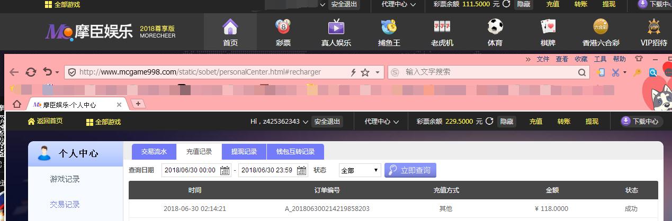Switch to the 提现记录 tab
672x221 pixels.
[x=244, y=152]
